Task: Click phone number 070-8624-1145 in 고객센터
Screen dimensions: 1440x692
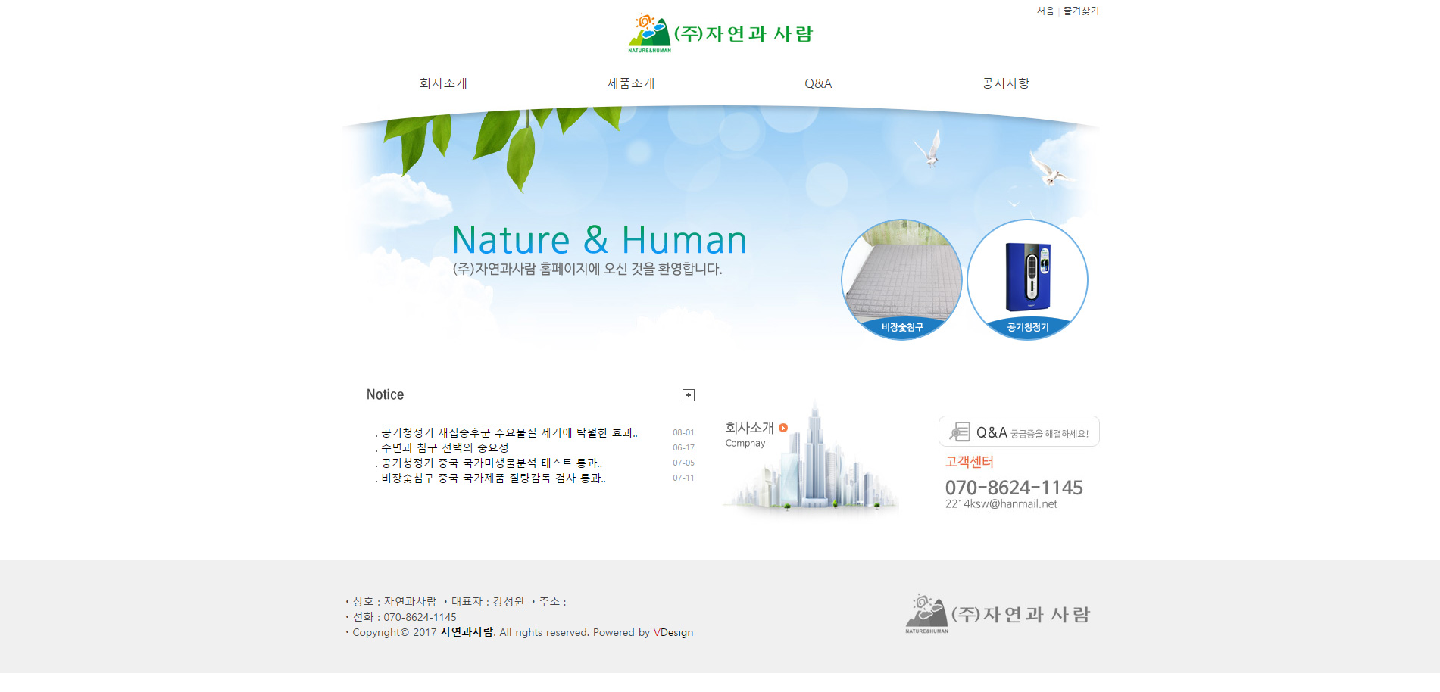Action: [x=1014, y=488]
